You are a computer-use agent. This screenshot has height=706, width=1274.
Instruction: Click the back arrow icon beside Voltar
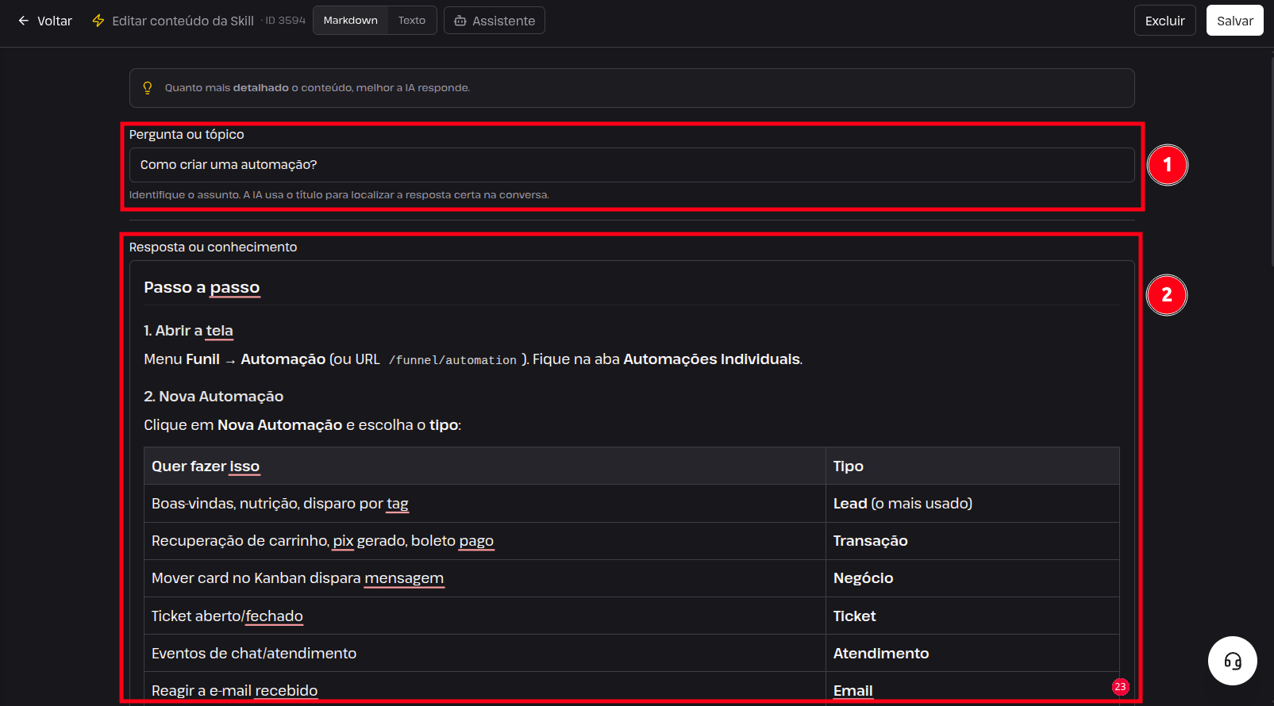pyautogui.click(x=24, y=21)
